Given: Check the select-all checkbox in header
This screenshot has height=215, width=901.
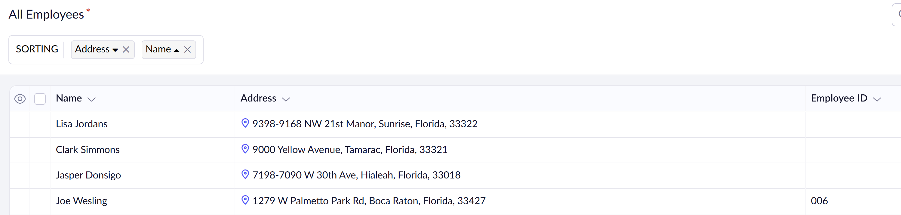Looking at the screenshot, I should click(x=40, y=99).
